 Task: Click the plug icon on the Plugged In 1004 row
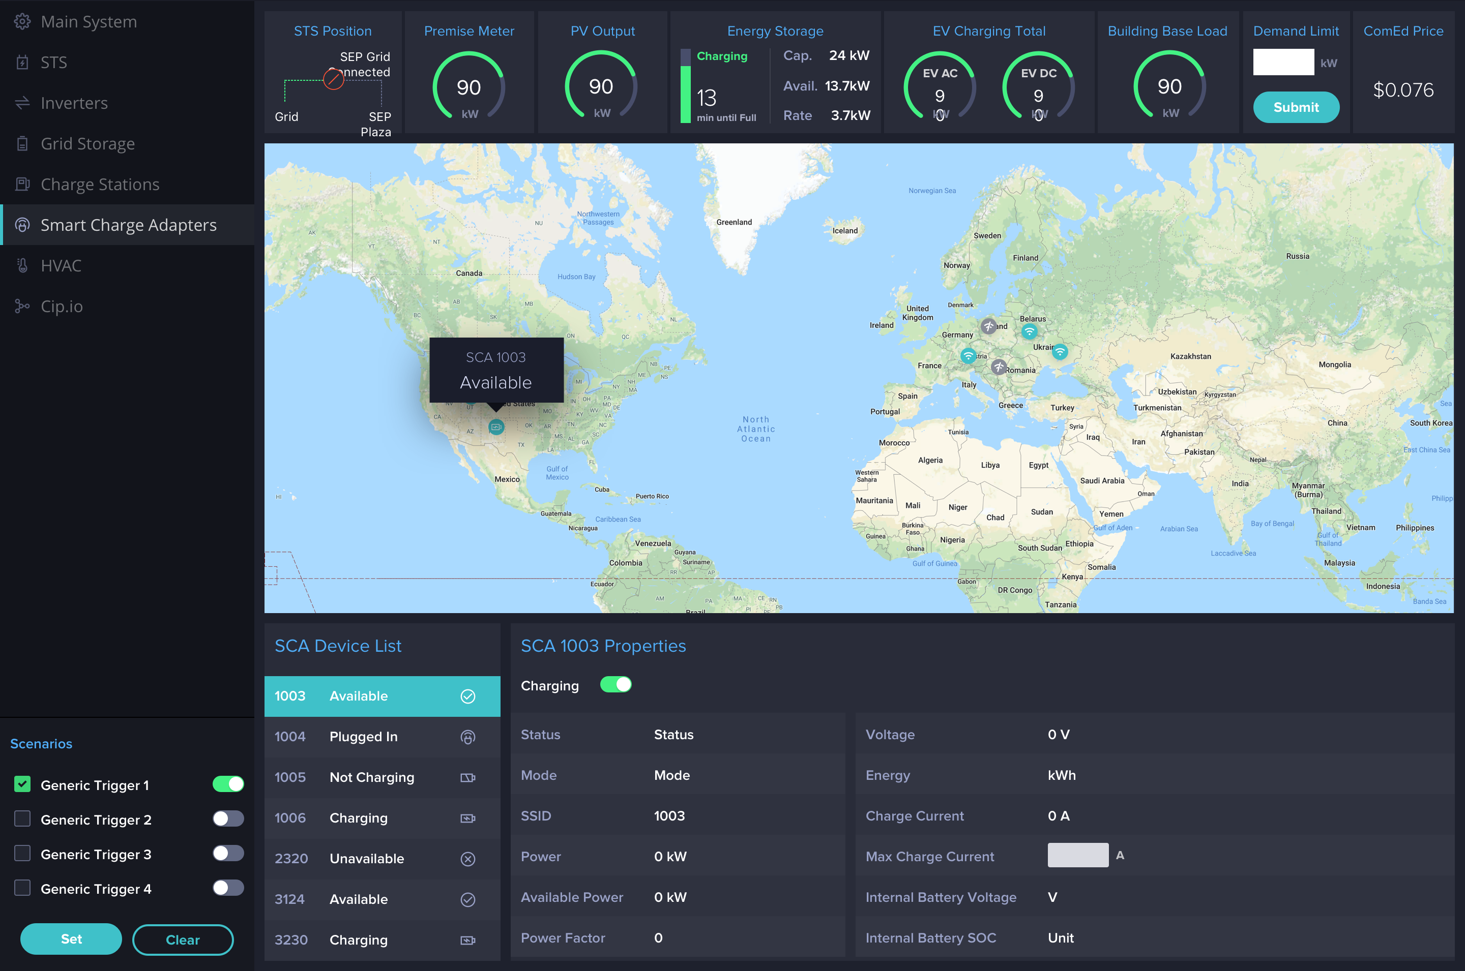tap(467, 737)
